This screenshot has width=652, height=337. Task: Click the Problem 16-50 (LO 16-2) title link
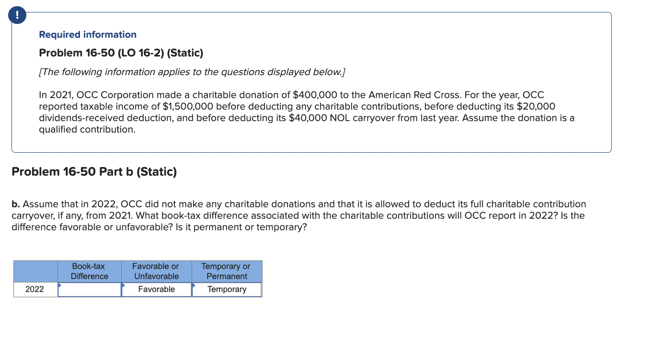coord(121,53)
